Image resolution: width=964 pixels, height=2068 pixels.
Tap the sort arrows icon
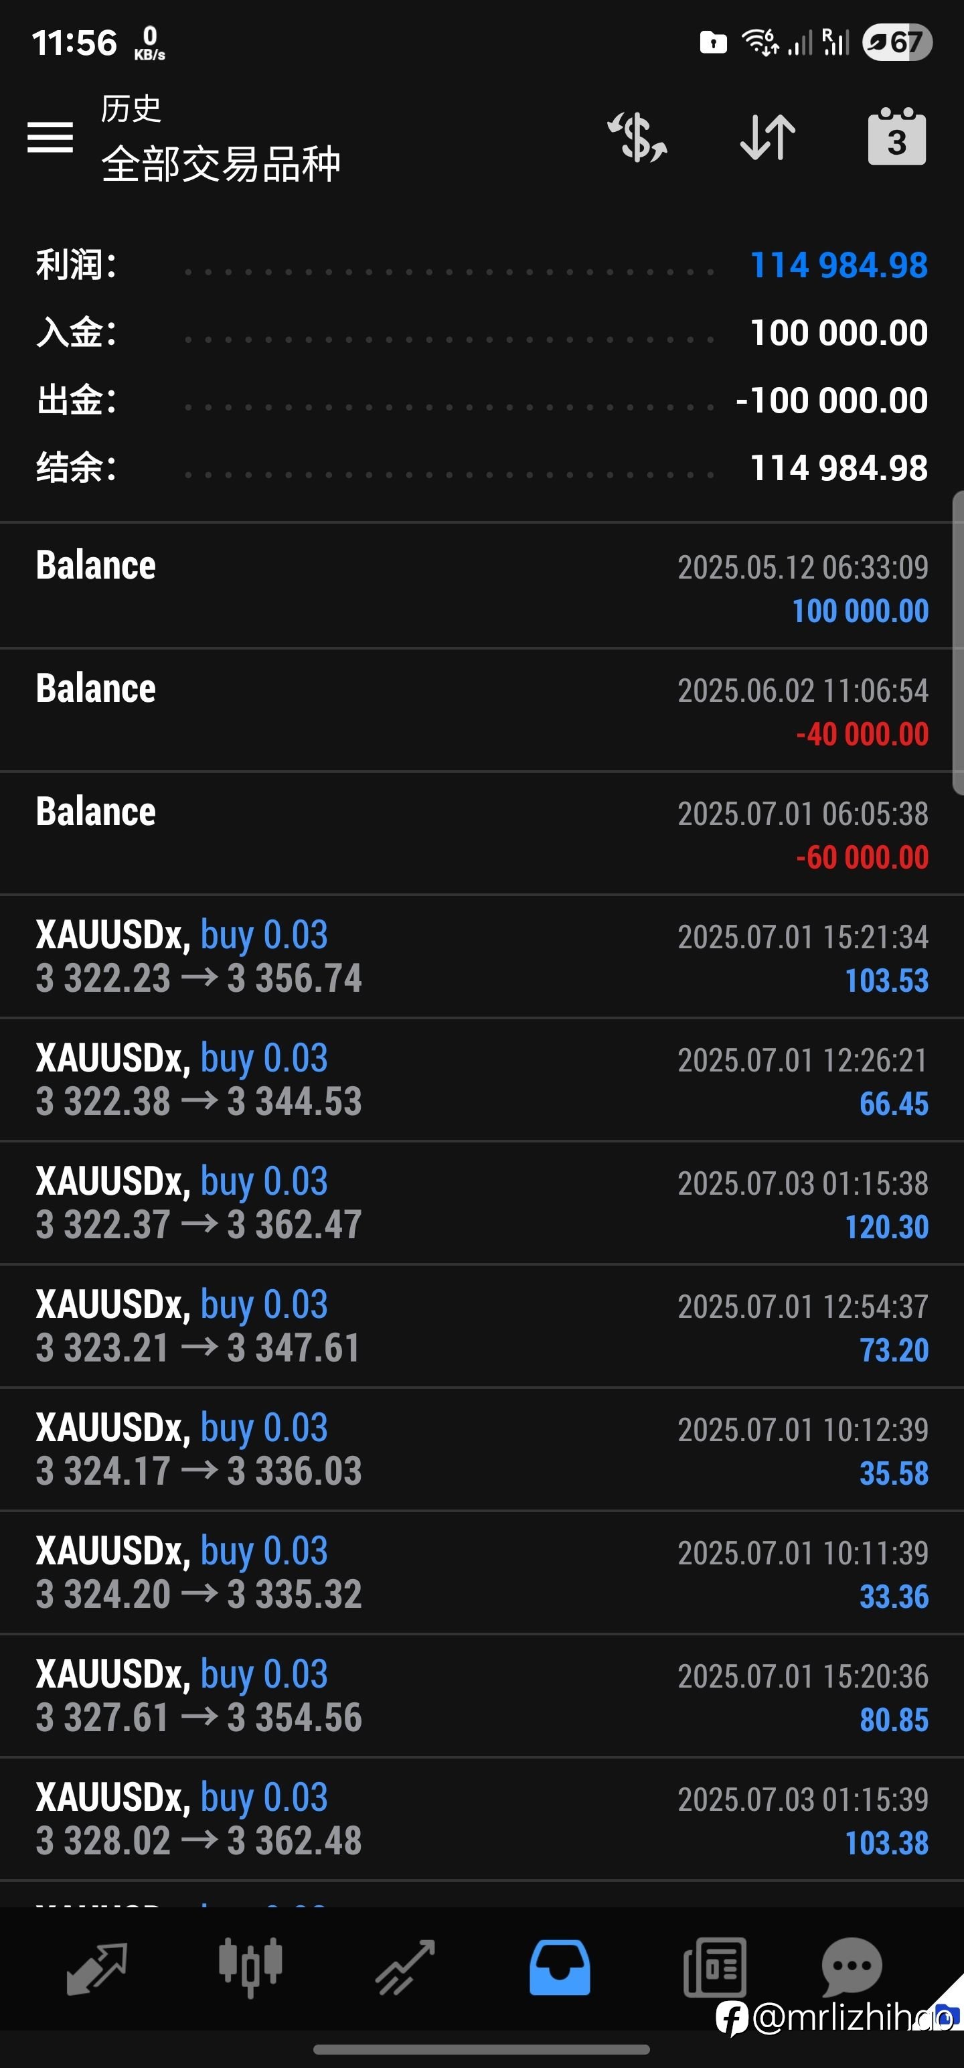click(767, 137)
